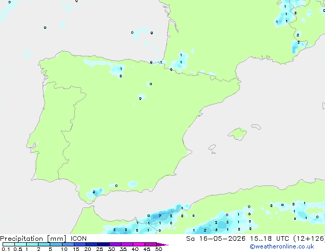Click Menorca island outline on the map
Image resolution: width=325 pixels, height=251 pixels.
[x=256, y=127]
